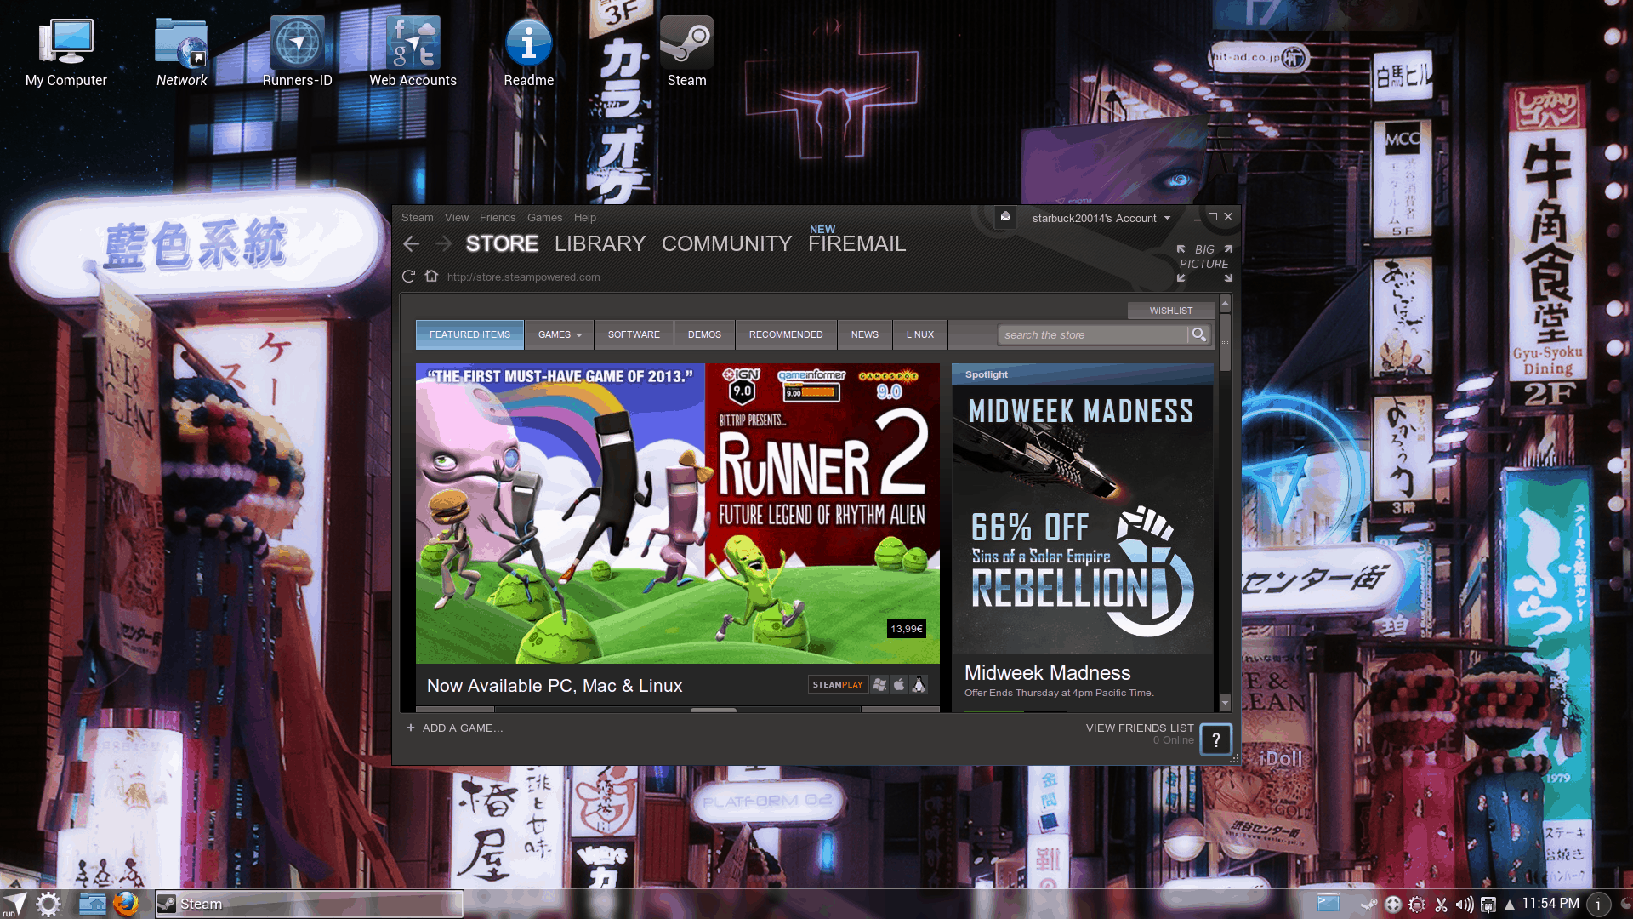Click the update gear tray icon
1633x919 pixels.
pos(1417,905)
